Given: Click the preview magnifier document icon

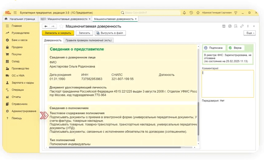Looking at the screenshot, I should [x=236, y=26].
